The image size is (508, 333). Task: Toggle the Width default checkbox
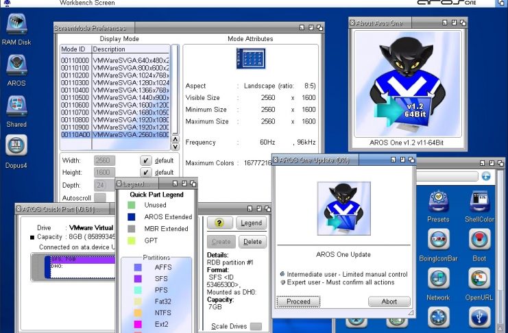pyautogui.click(x=146, y=160)
